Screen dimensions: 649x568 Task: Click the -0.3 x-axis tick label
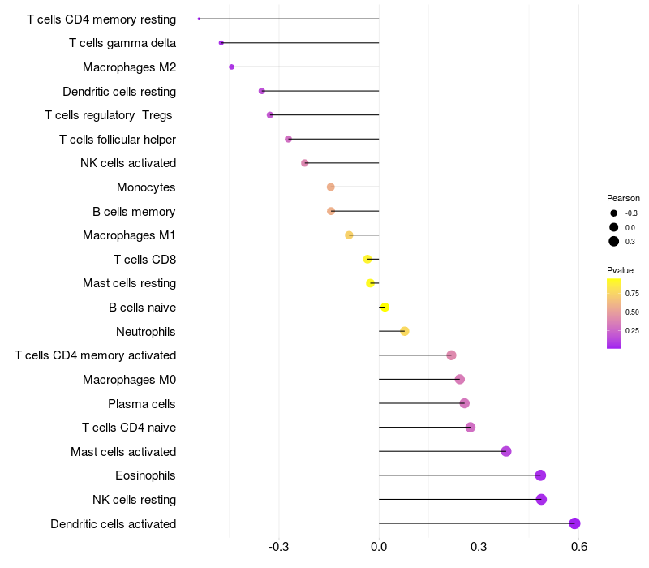coord(279,547)
